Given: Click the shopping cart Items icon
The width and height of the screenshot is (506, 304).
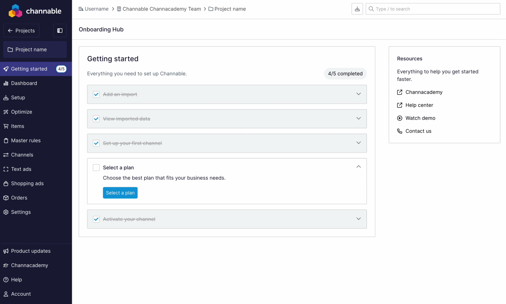Looking at the screenshot, I should click(6, 126).
